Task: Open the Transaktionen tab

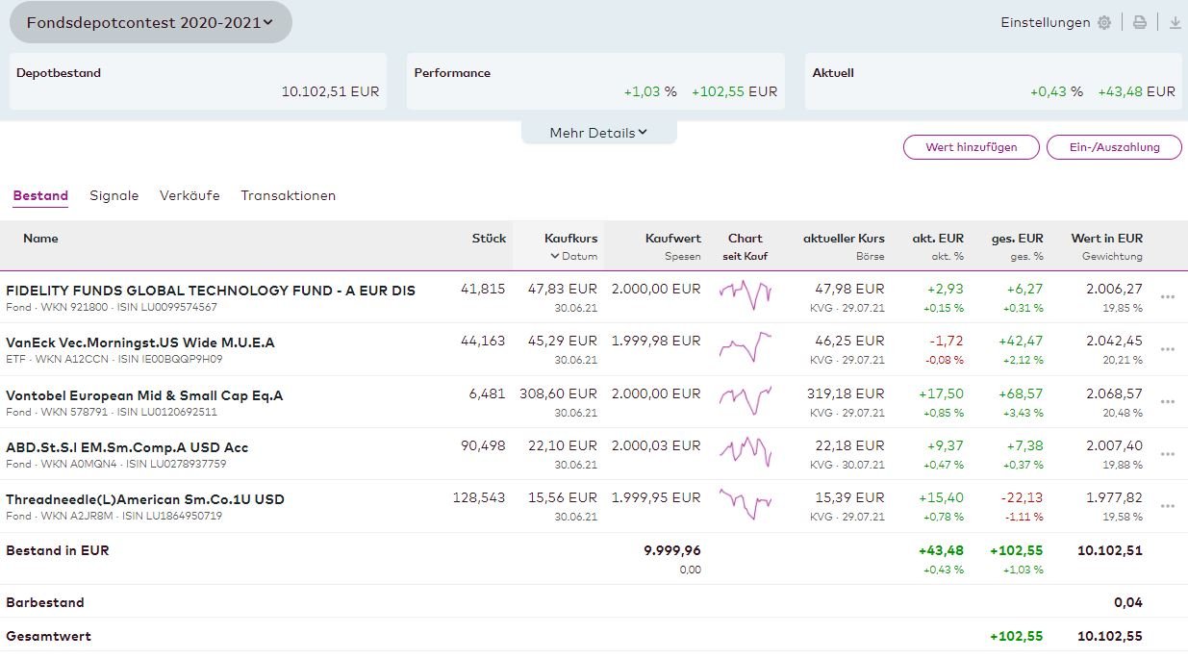Action: click(288, 195)
